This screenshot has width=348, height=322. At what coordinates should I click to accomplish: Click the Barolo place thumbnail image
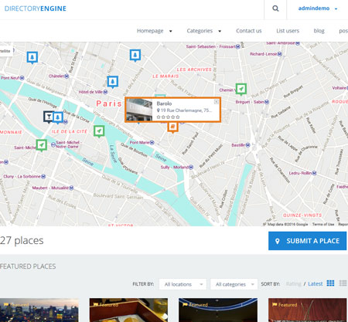pyautogui.click(x=139, y=110)
